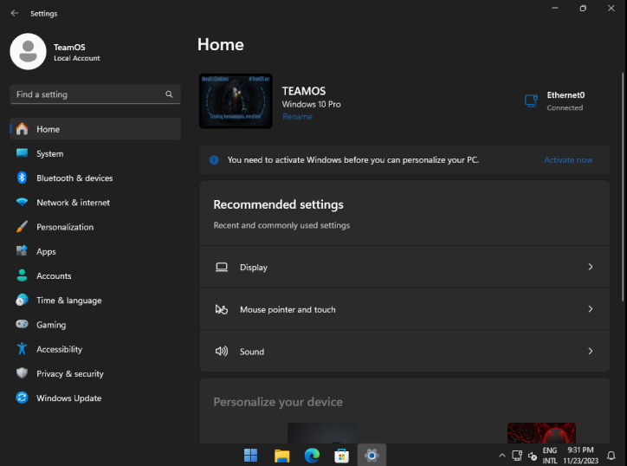Expand the Sound row chevron
Screen dimensions: 627x466
(x=591, y=351)
